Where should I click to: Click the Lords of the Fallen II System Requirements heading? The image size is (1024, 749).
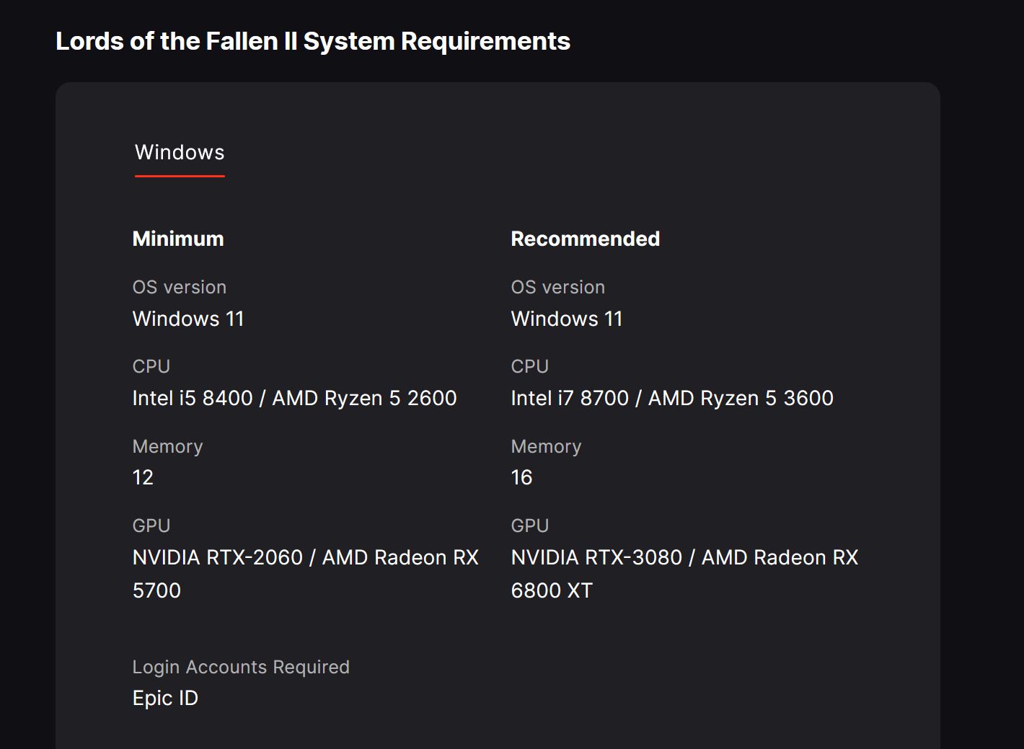coord(313,41)
